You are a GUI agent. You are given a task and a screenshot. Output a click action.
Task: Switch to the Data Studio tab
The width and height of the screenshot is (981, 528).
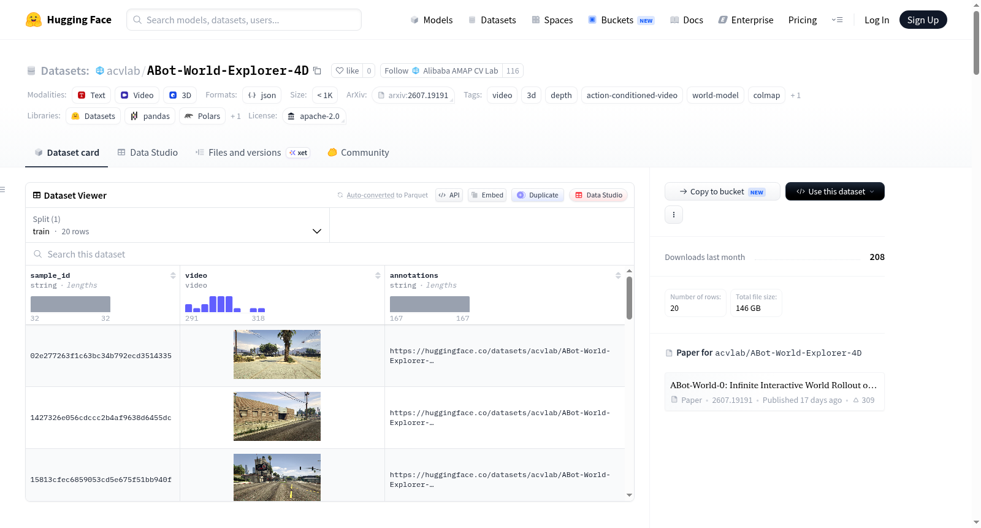click(x=148, y=153)
